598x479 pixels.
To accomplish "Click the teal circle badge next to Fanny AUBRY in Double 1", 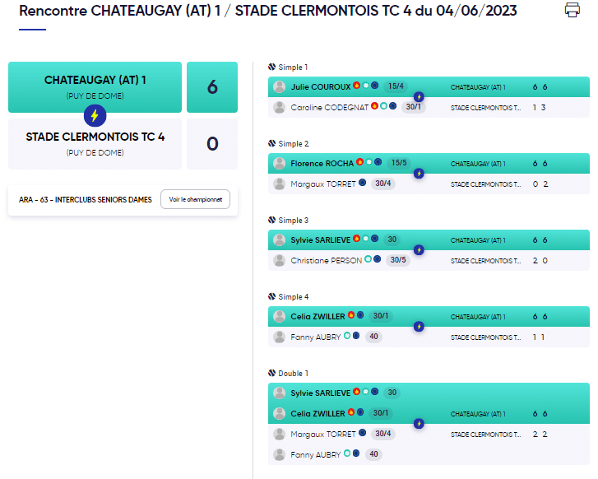I will pyautogui.click(x=347, y=453).
